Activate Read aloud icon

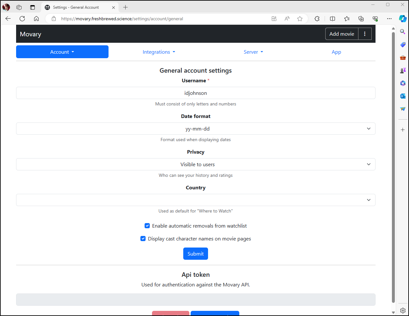287,19
